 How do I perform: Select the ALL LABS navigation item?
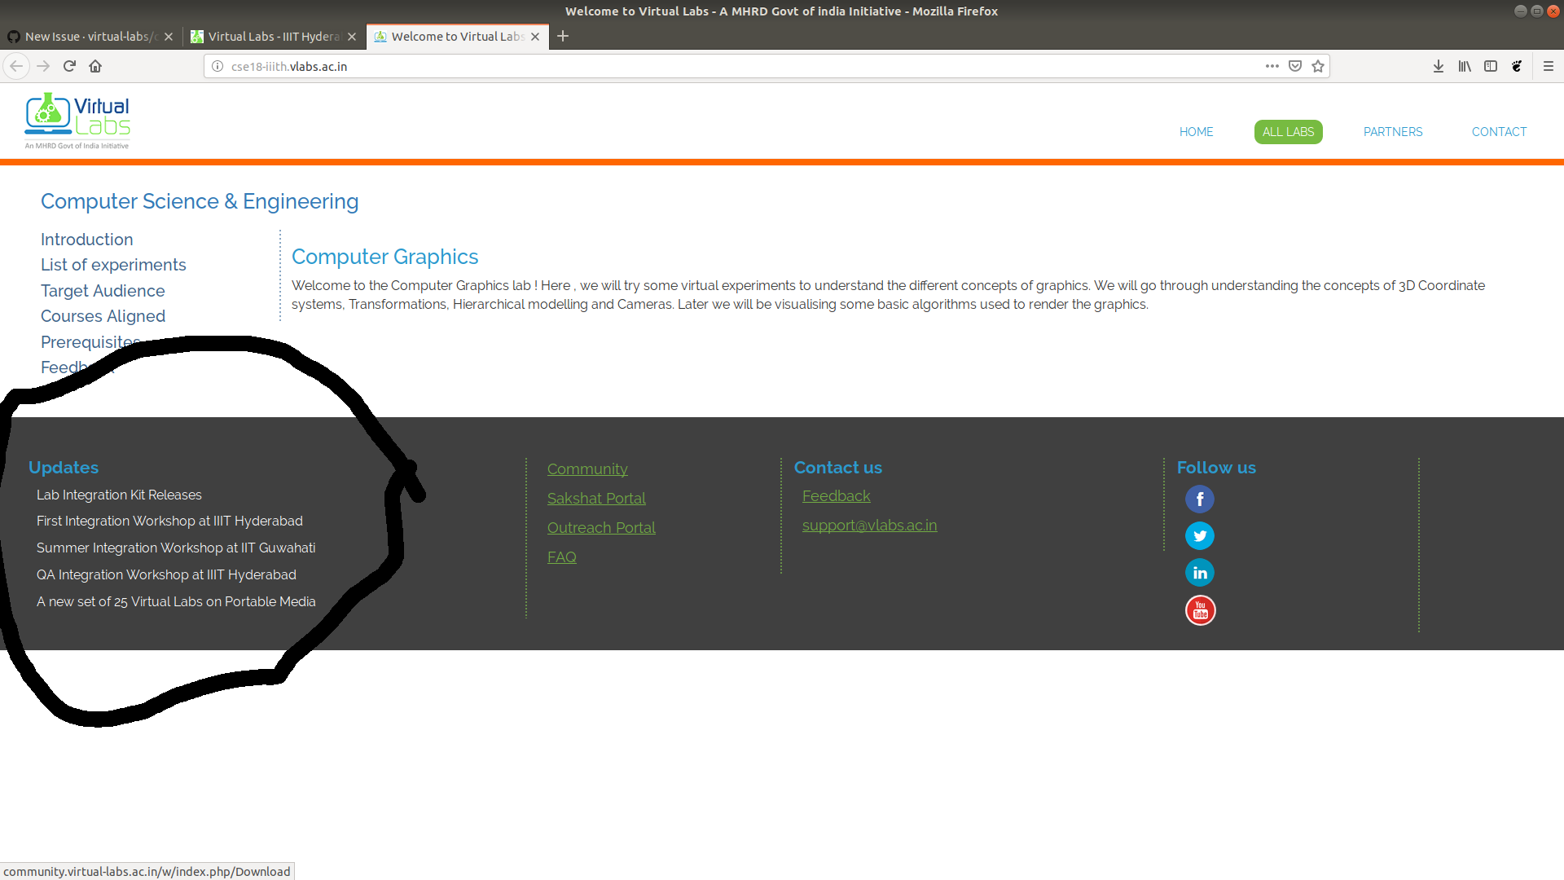tap(1288, 132)
